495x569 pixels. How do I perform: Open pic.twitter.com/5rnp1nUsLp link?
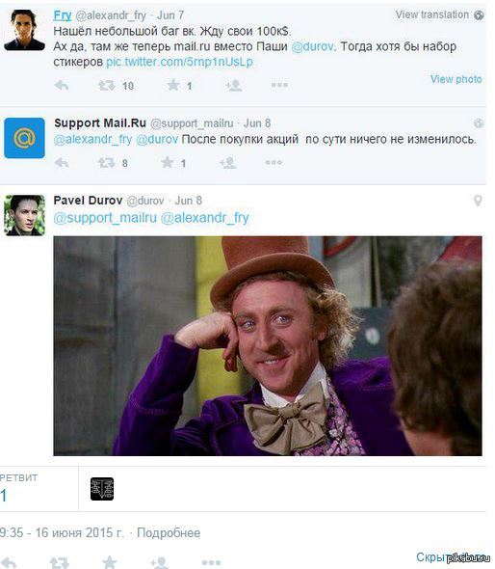(x=179, y=62)
